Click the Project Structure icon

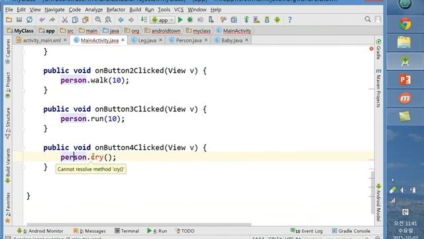pos(234,20)
